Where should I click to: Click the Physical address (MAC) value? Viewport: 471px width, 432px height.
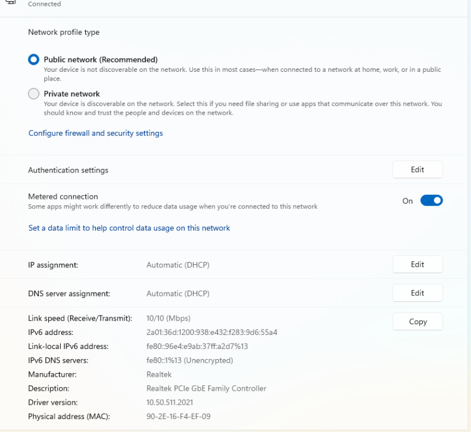(x=178, y=417)
